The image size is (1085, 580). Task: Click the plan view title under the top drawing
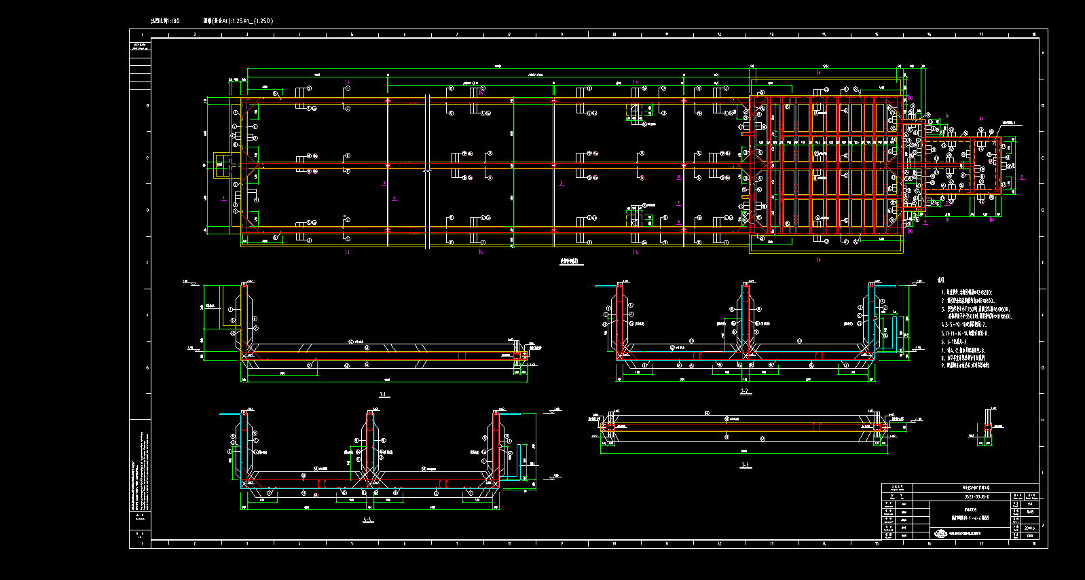pyautogui.click(x=571, y=261)
